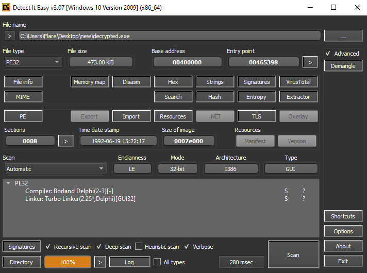
Task: Click the arrow button next to 100% progress
Action: click(x=100, y=262)
